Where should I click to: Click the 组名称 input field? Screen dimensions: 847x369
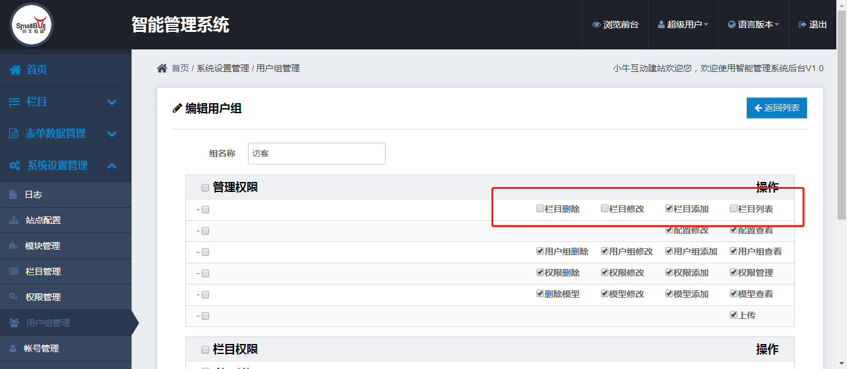pos(317,153)
